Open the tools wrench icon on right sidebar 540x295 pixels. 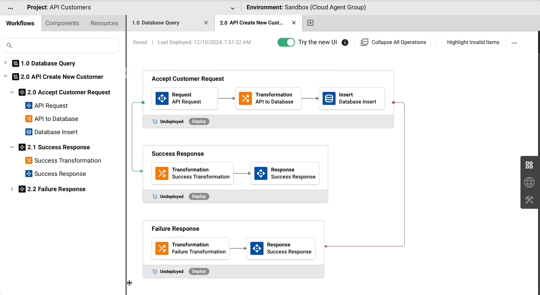[x=529, y=200]
